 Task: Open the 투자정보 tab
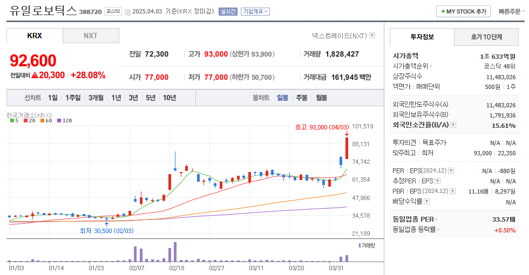[422, 37]
